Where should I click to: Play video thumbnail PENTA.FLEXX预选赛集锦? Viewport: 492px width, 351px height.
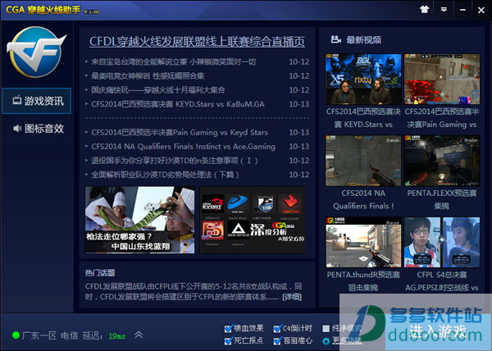442,161
